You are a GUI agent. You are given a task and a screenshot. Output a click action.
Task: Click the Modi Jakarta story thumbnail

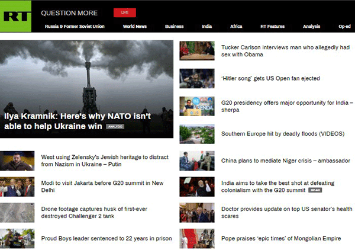click(x=17, y=187)
